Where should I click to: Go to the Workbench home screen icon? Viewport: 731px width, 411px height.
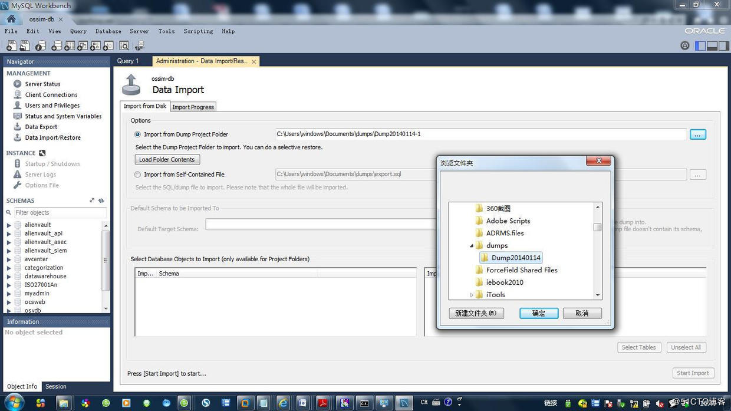point(11,19)
